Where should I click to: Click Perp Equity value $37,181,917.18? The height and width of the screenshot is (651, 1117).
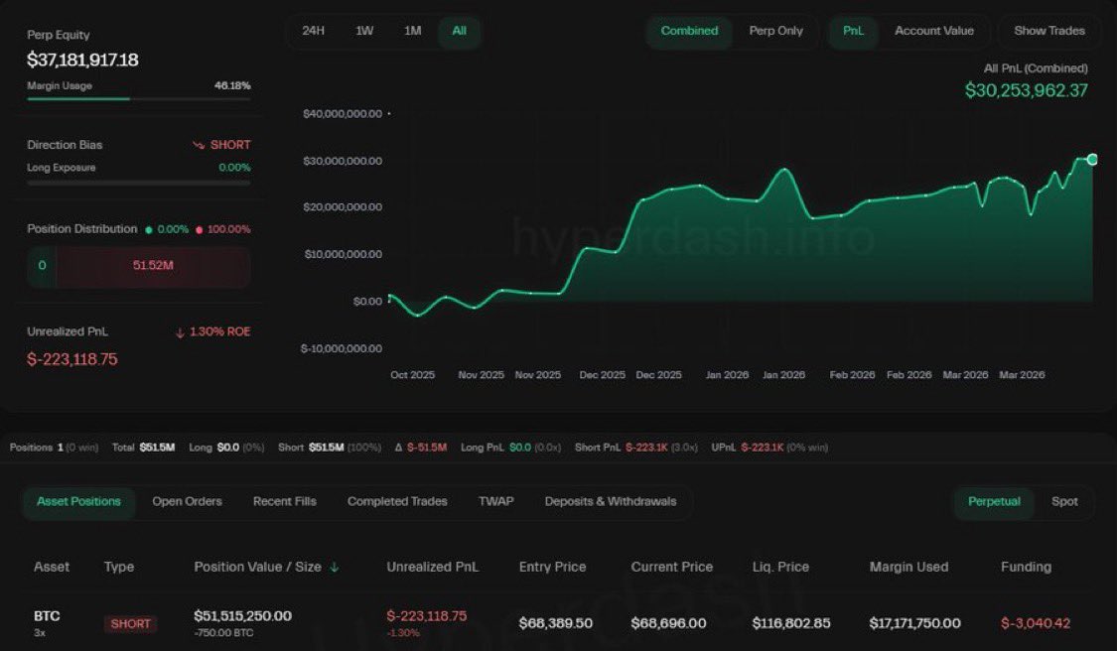click(82, 60)
